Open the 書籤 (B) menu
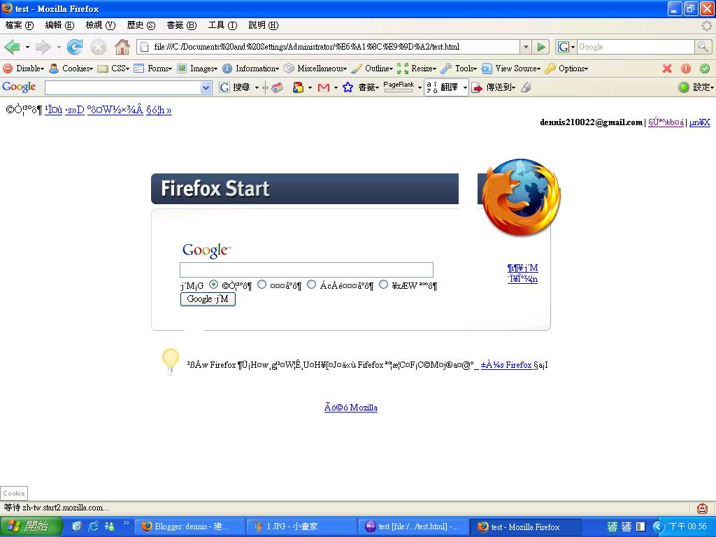Image resolution: width=716 pixels, height=537 pixels. pyautogui.click(x=181, y=25)
